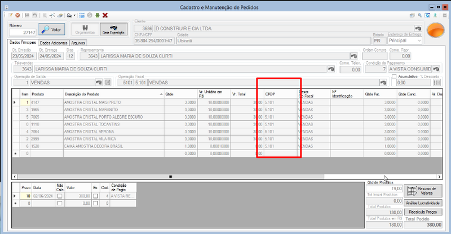451x234 pixels.
Task: Sort by Descrição do Produto column header
Action: pyautogui.click(x=114, y=94)
